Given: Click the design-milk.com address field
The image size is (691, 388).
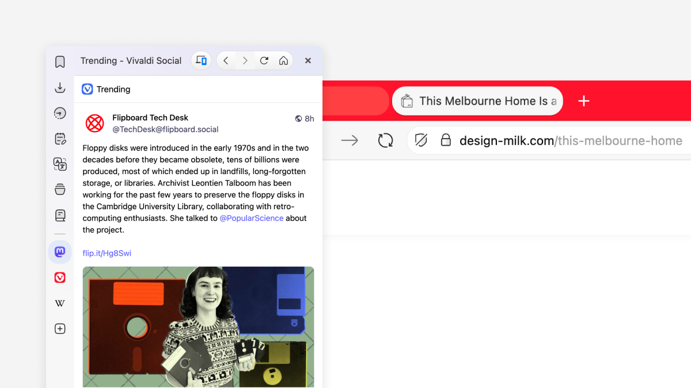Looking at the screenshot, I should click(570, 141).
